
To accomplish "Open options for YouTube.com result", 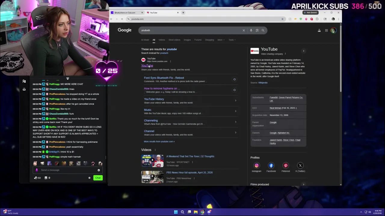I will point(170,61).
